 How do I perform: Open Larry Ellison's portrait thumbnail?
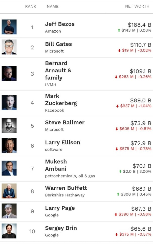pos(9,145)
